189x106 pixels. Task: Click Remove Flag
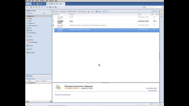click(x=30, y=79)
